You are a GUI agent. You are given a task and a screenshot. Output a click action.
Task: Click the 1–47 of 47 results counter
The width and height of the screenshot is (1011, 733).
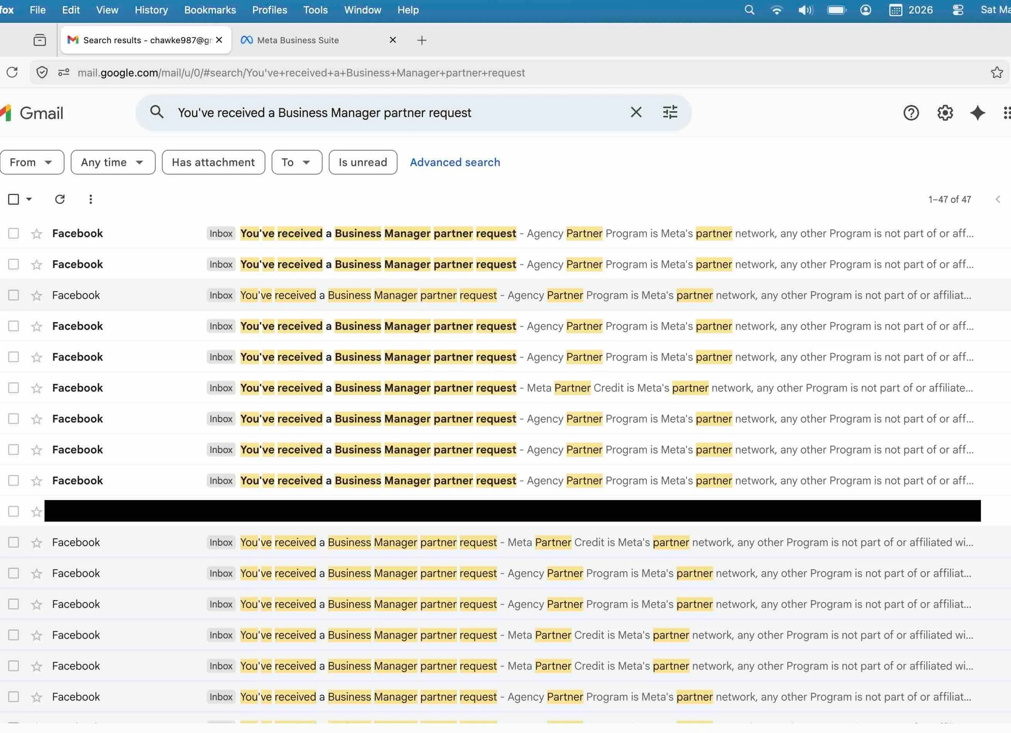[x=950, y=200]
